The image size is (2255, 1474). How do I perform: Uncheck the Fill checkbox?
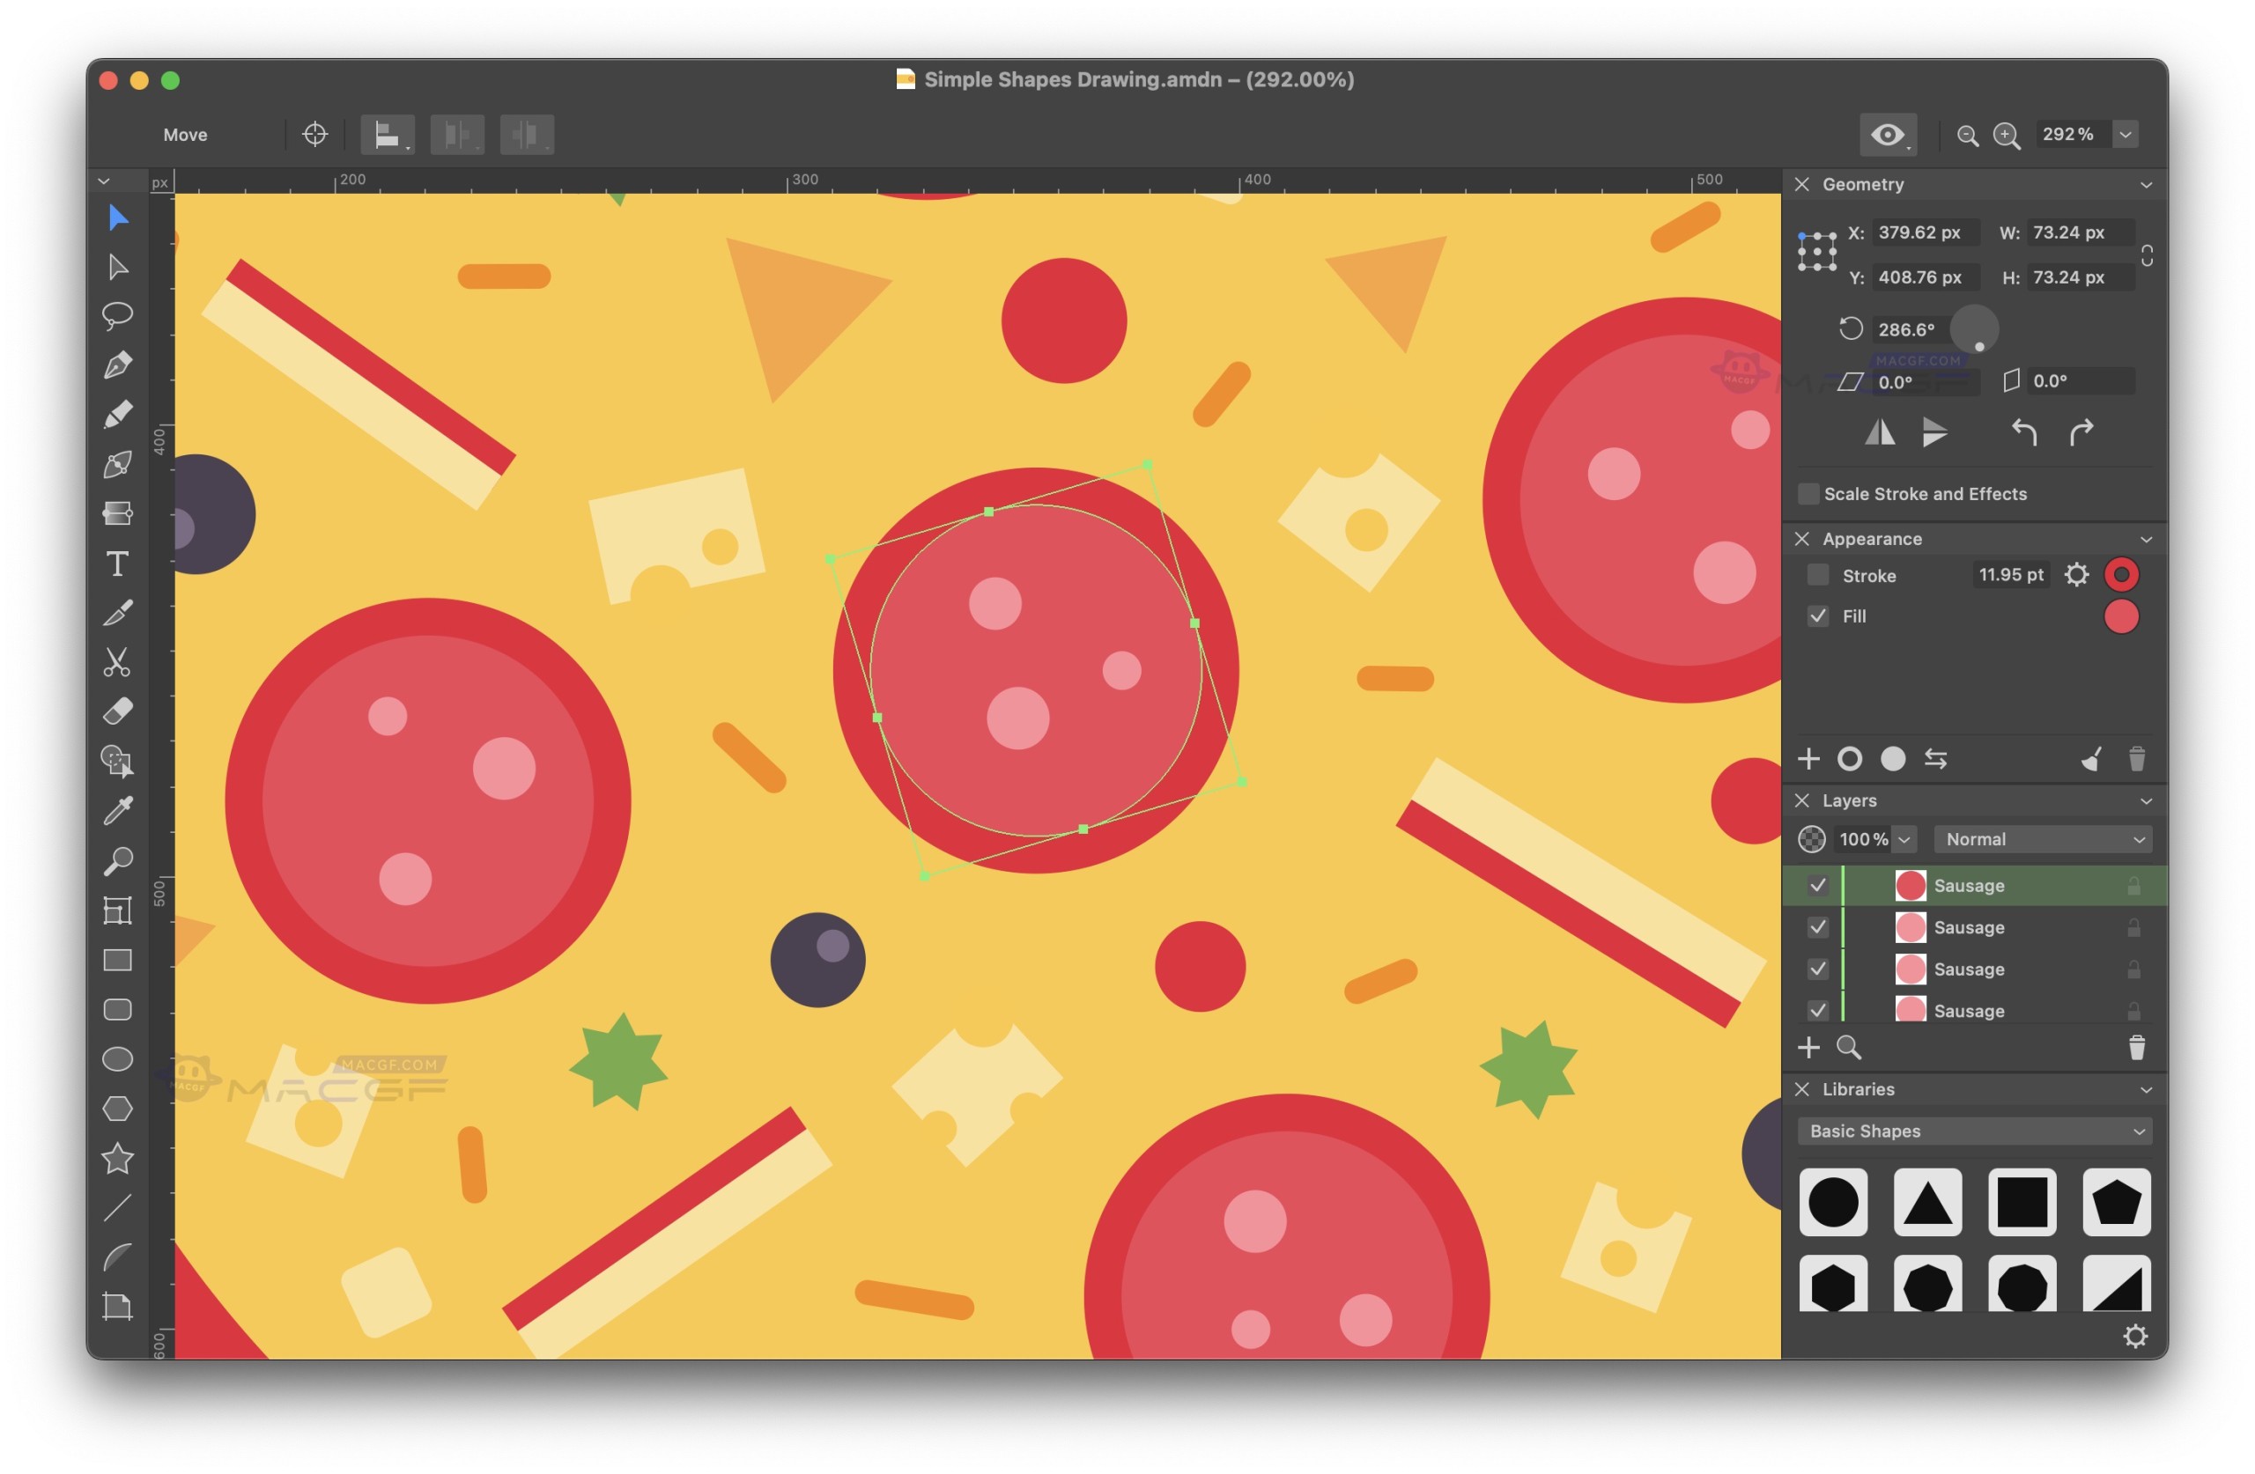(1817, 616)
